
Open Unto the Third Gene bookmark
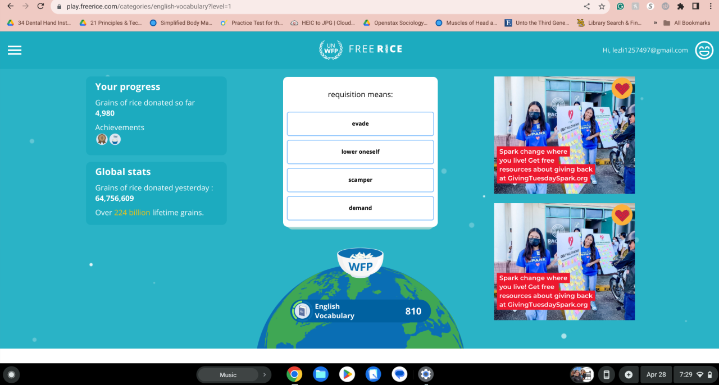tap(538, 23)
